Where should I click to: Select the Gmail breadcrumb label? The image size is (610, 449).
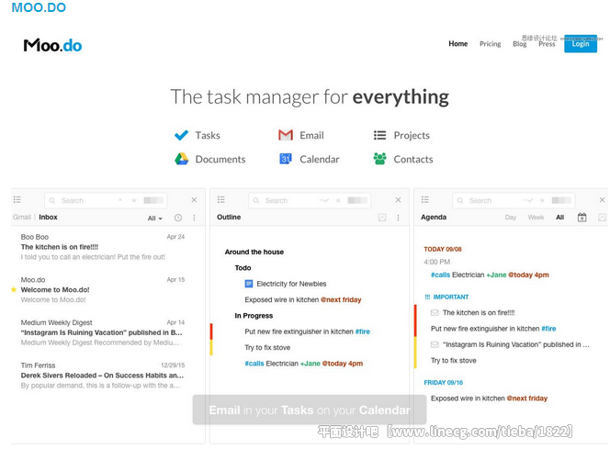(22, 217)
